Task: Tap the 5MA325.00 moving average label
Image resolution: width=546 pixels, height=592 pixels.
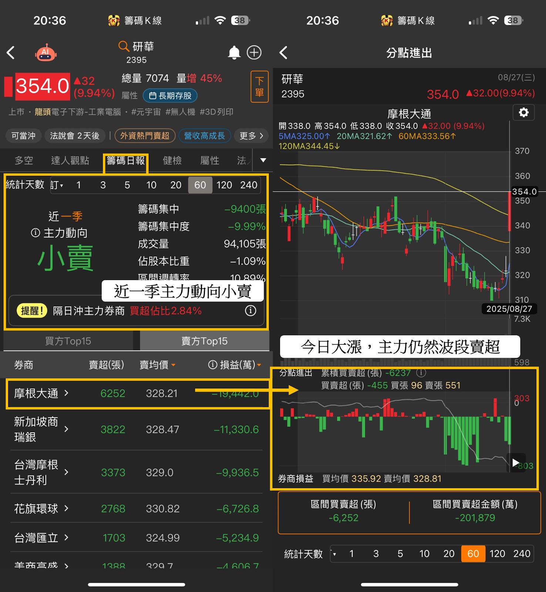Action: click(304, 136)
